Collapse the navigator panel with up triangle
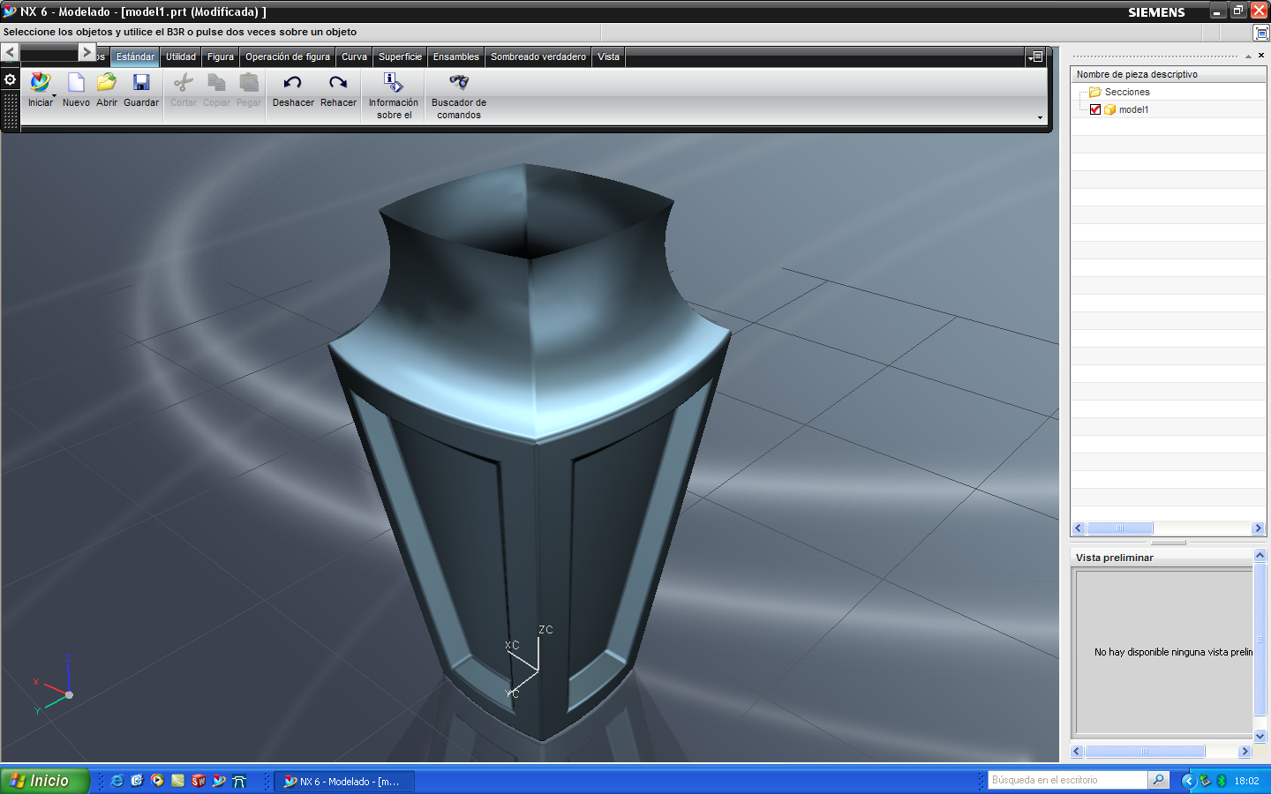Image resolution: width=1271 pixels, height=794 pixels. click(x=1248, y=56)
